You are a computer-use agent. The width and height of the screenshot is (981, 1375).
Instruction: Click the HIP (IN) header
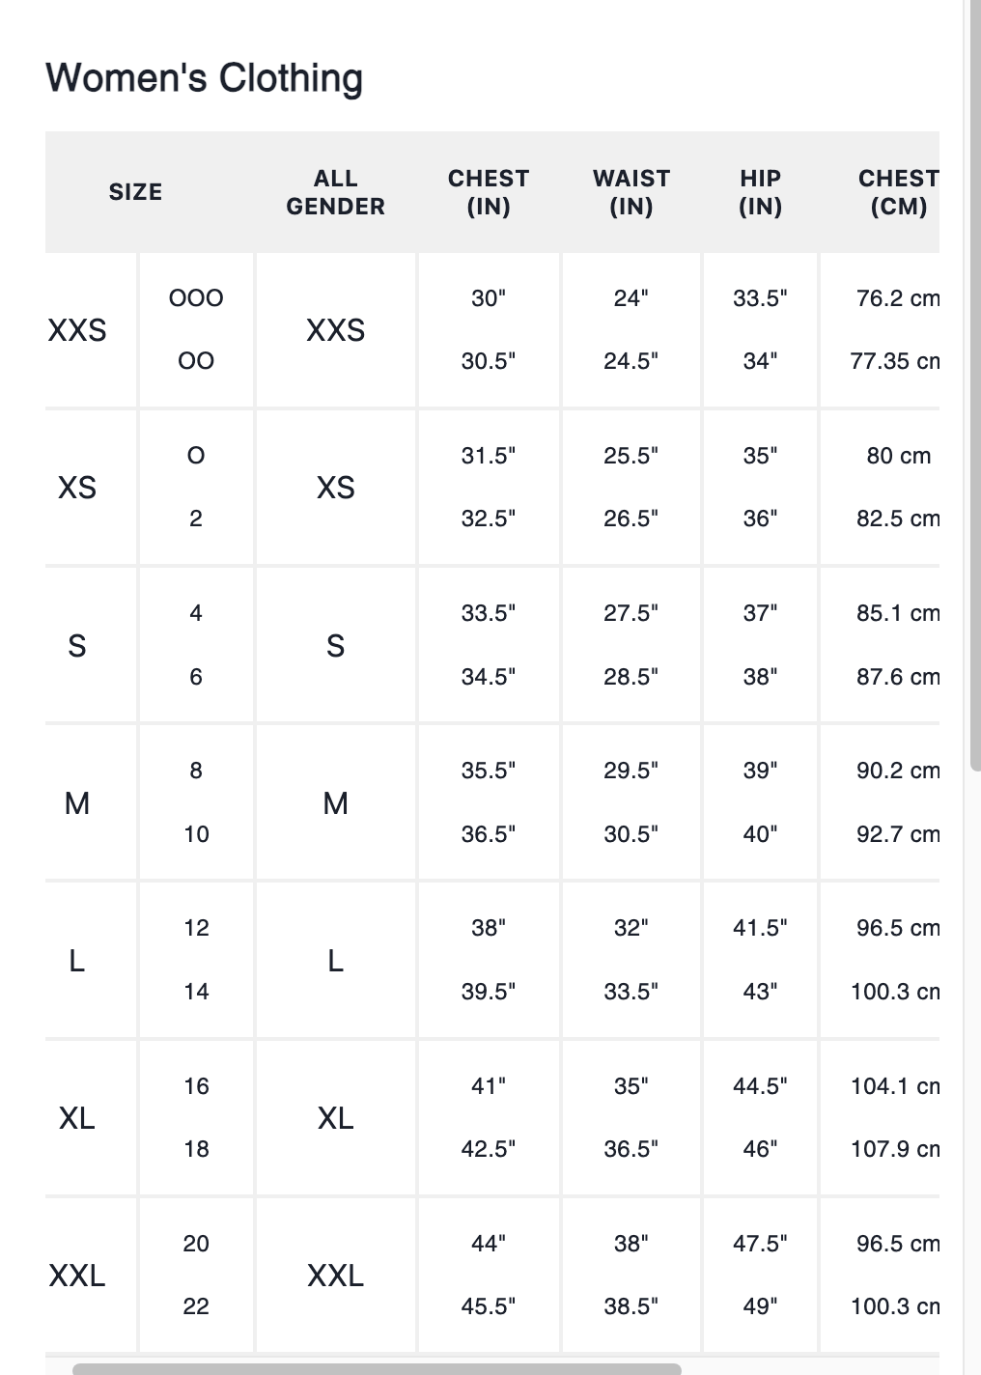click(x=760, y=192)
